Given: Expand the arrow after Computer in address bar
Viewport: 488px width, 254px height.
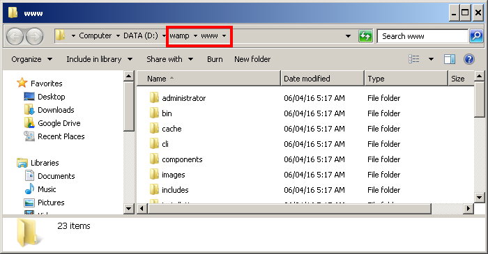Looking at the screenshot, I should tap(118, 35).
